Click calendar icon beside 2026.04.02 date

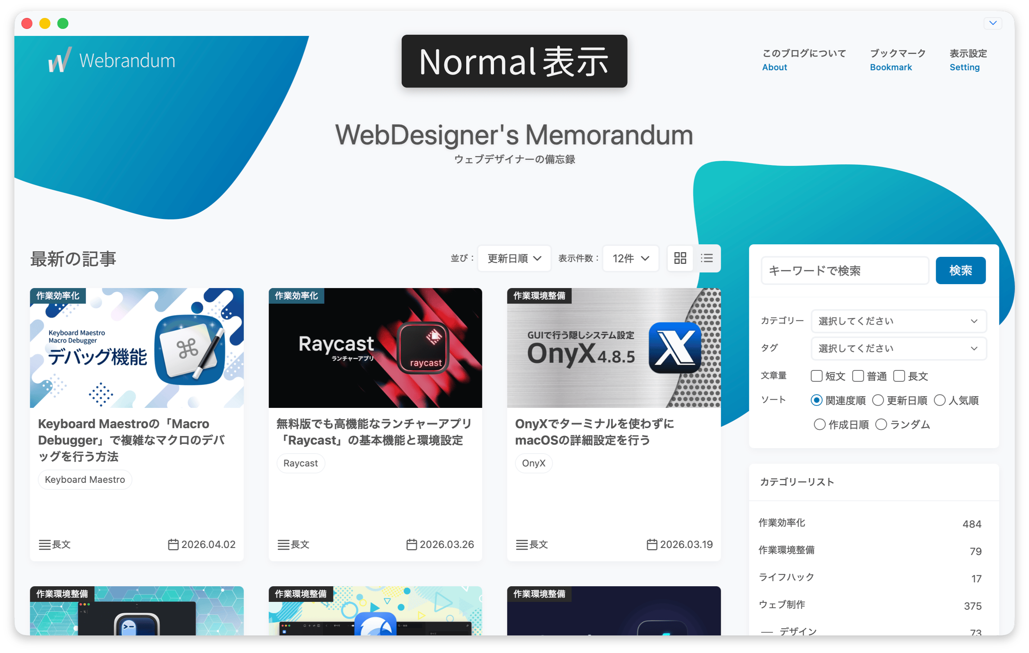tap(173, 544)
